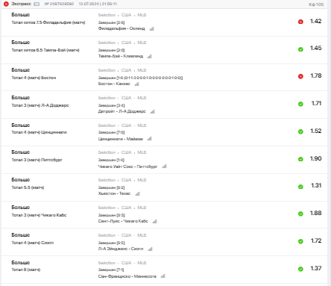The image size is (331, 286).
Task: Open the Бостон - Канзас match
Action: [114, 84]
